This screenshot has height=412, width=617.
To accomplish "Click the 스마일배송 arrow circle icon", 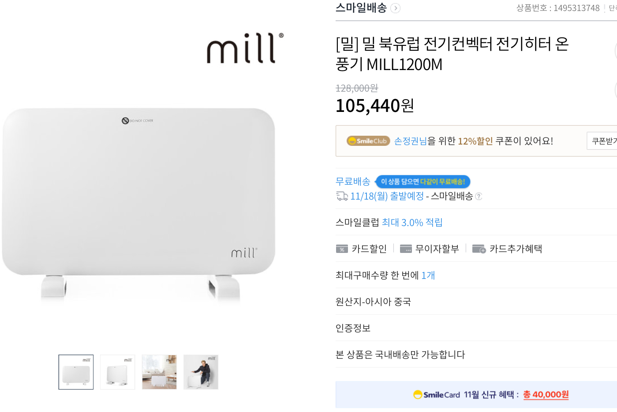I will [396, 8].
